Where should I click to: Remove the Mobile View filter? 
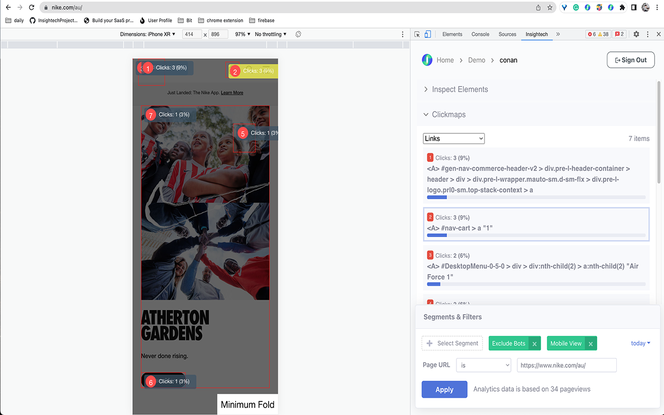coord(590,343)
